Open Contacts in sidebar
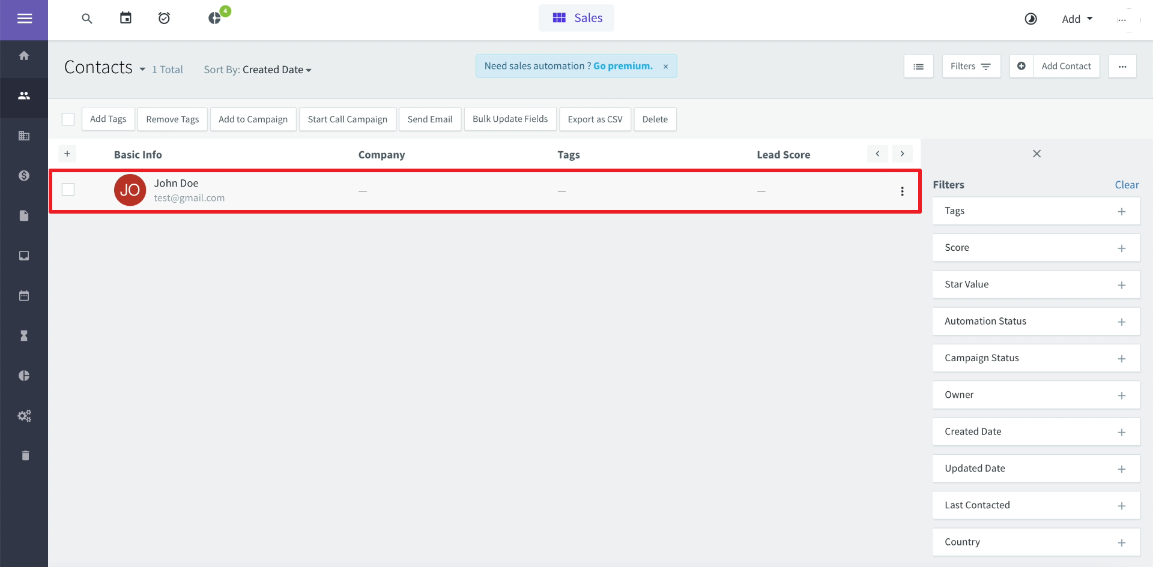1153x567 pixels. [24, 96]
